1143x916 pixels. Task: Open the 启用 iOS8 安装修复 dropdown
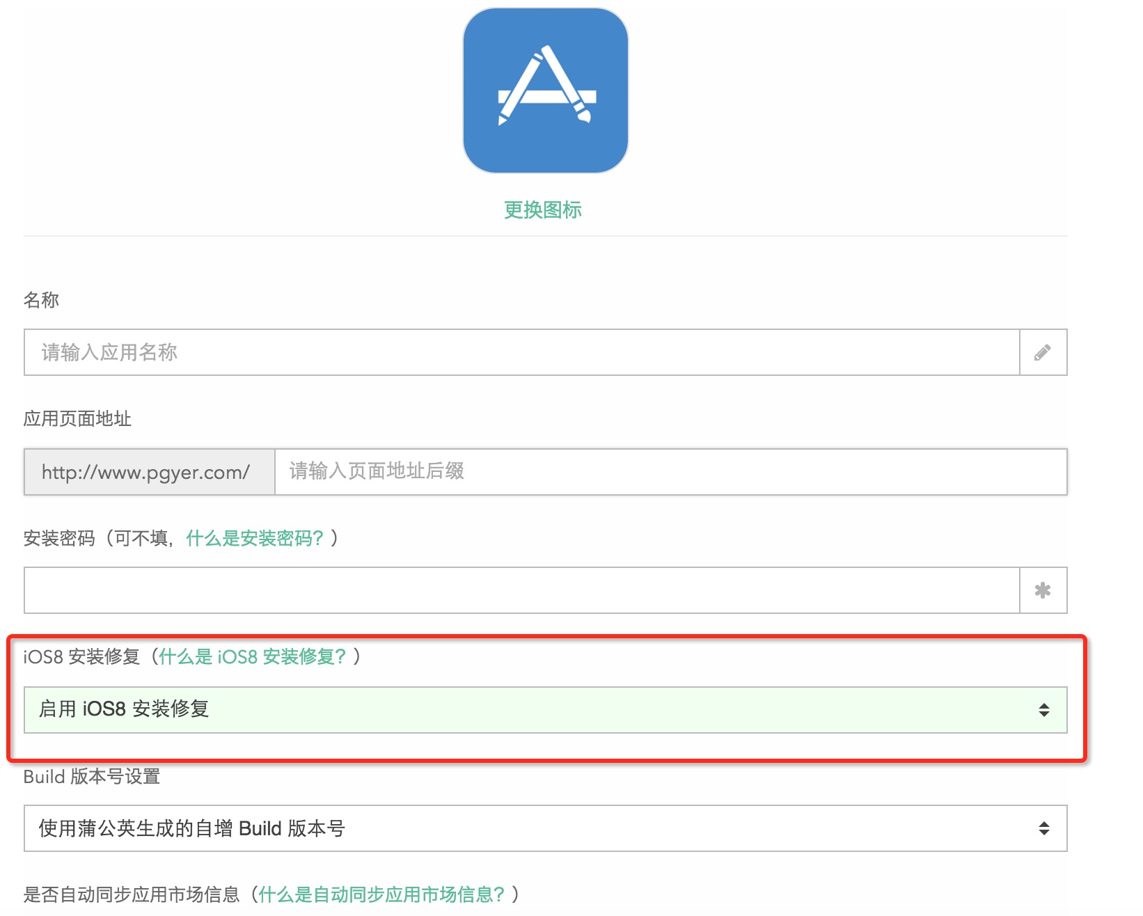pos(529,709)
